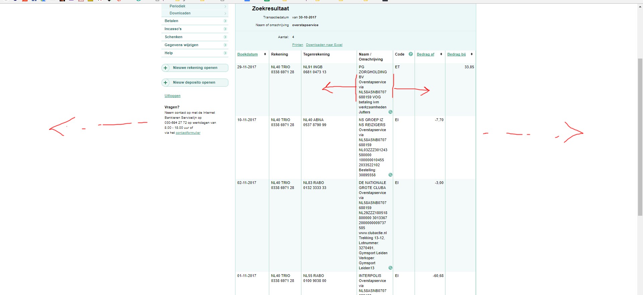Viewport: 643px width, 295px height.
Task: Expand the Downloaden submenu arrow
Action: click(225, 13)
